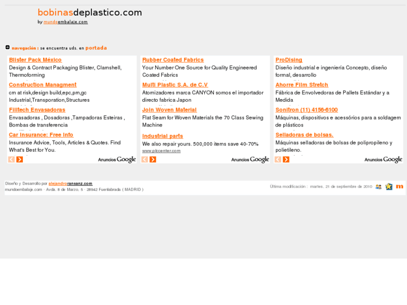Go to portada in navigation breadcrumb
The image size is (407, 305).
point(96,48)
